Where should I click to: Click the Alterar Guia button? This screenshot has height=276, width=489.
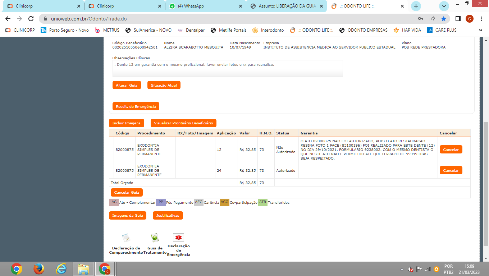coord(127,85)
